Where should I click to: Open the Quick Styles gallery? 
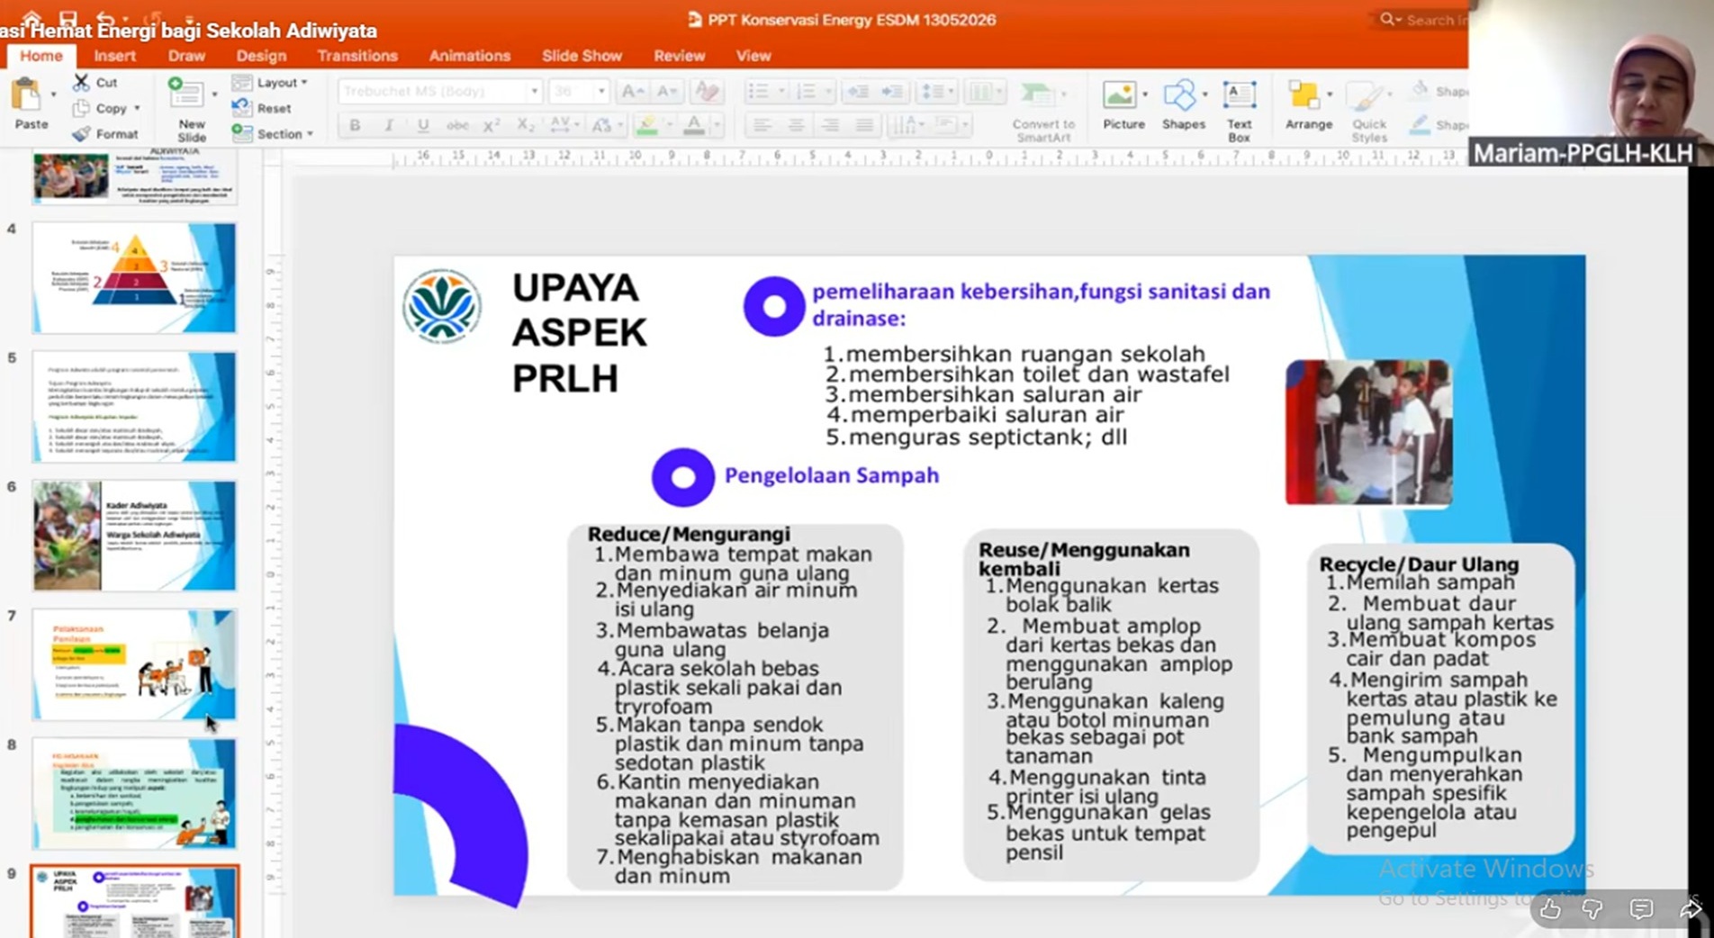[x=1369, y=111]
